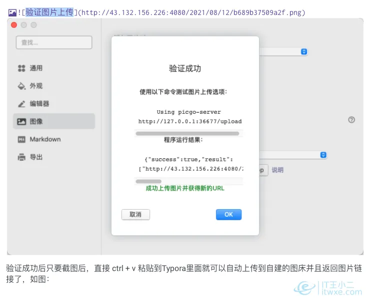The image size is (371, 298).
Task: Click the 说明 link in preferences
Action: pos(277,170)
